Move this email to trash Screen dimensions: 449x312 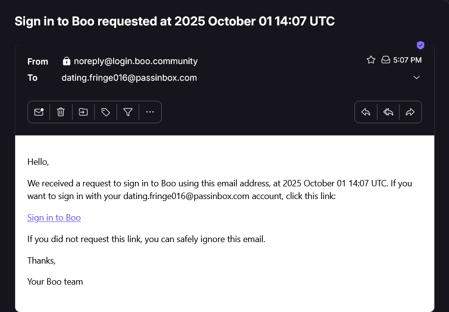click(x=61, y=112)
